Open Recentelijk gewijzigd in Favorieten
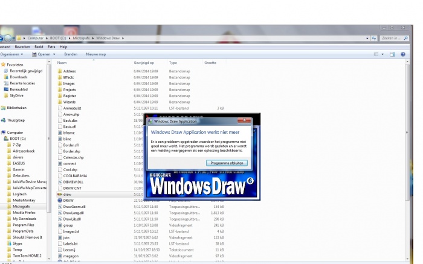Image resolution: width=423 pixels, height=264 pixels. [x=26, y=71]
